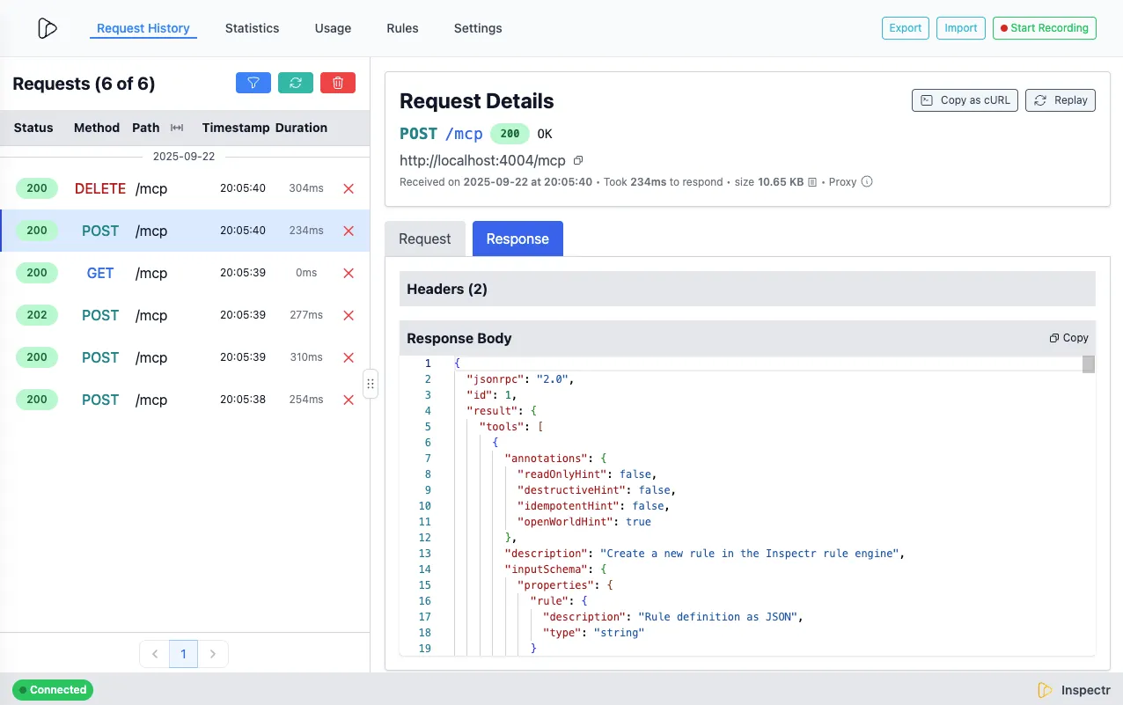This screenshot has height=705, width=1123.
Task: Remove the POST /mcp 277ms request
Action: click(349, 315)
